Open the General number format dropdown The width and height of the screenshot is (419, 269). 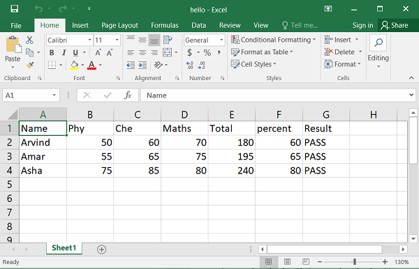pyautogui.click(x=221, y=40)
